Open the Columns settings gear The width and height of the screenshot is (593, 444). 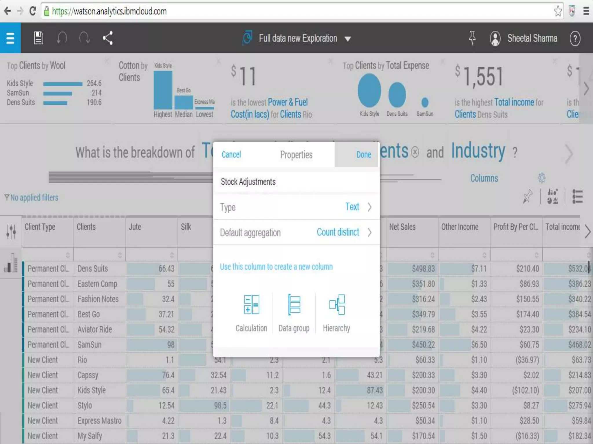pyautogui.click(x=542, y=178)
